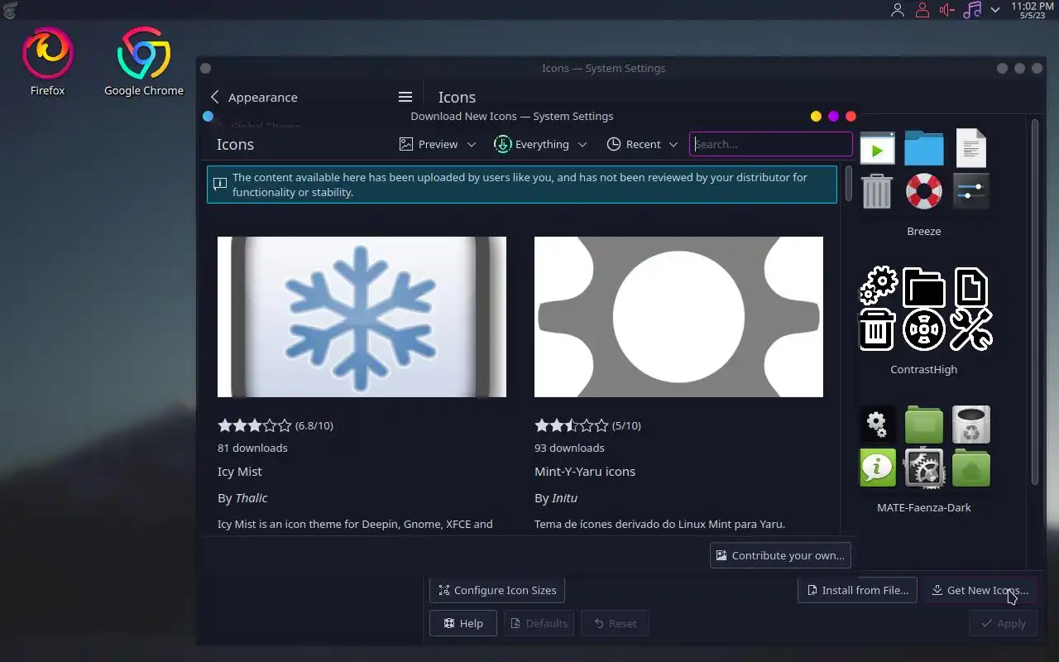Click the Breeze trash can icon
The image size is (1059, 662).
pos(877,191)
